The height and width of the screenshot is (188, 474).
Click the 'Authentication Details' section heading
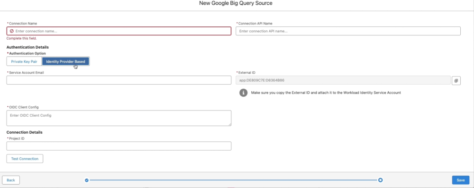[27, 47]
